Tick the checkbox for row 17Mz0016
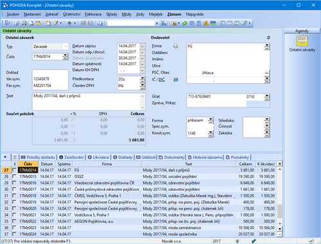 [x=14, y=183]
